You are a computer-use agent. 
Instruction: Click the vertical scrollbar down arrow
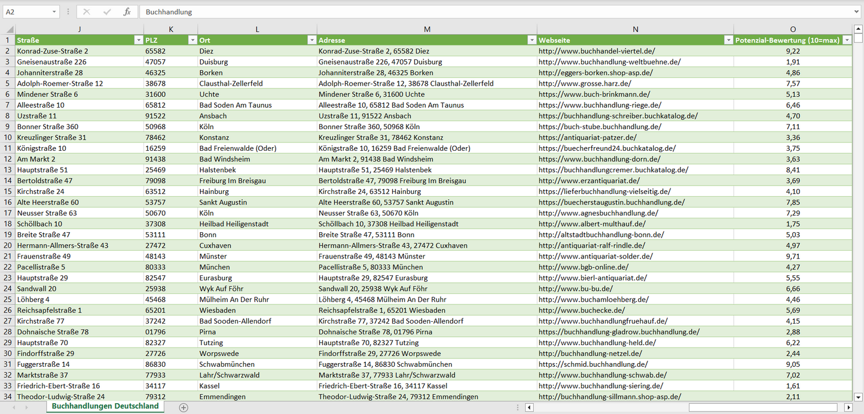pos(859,396)
